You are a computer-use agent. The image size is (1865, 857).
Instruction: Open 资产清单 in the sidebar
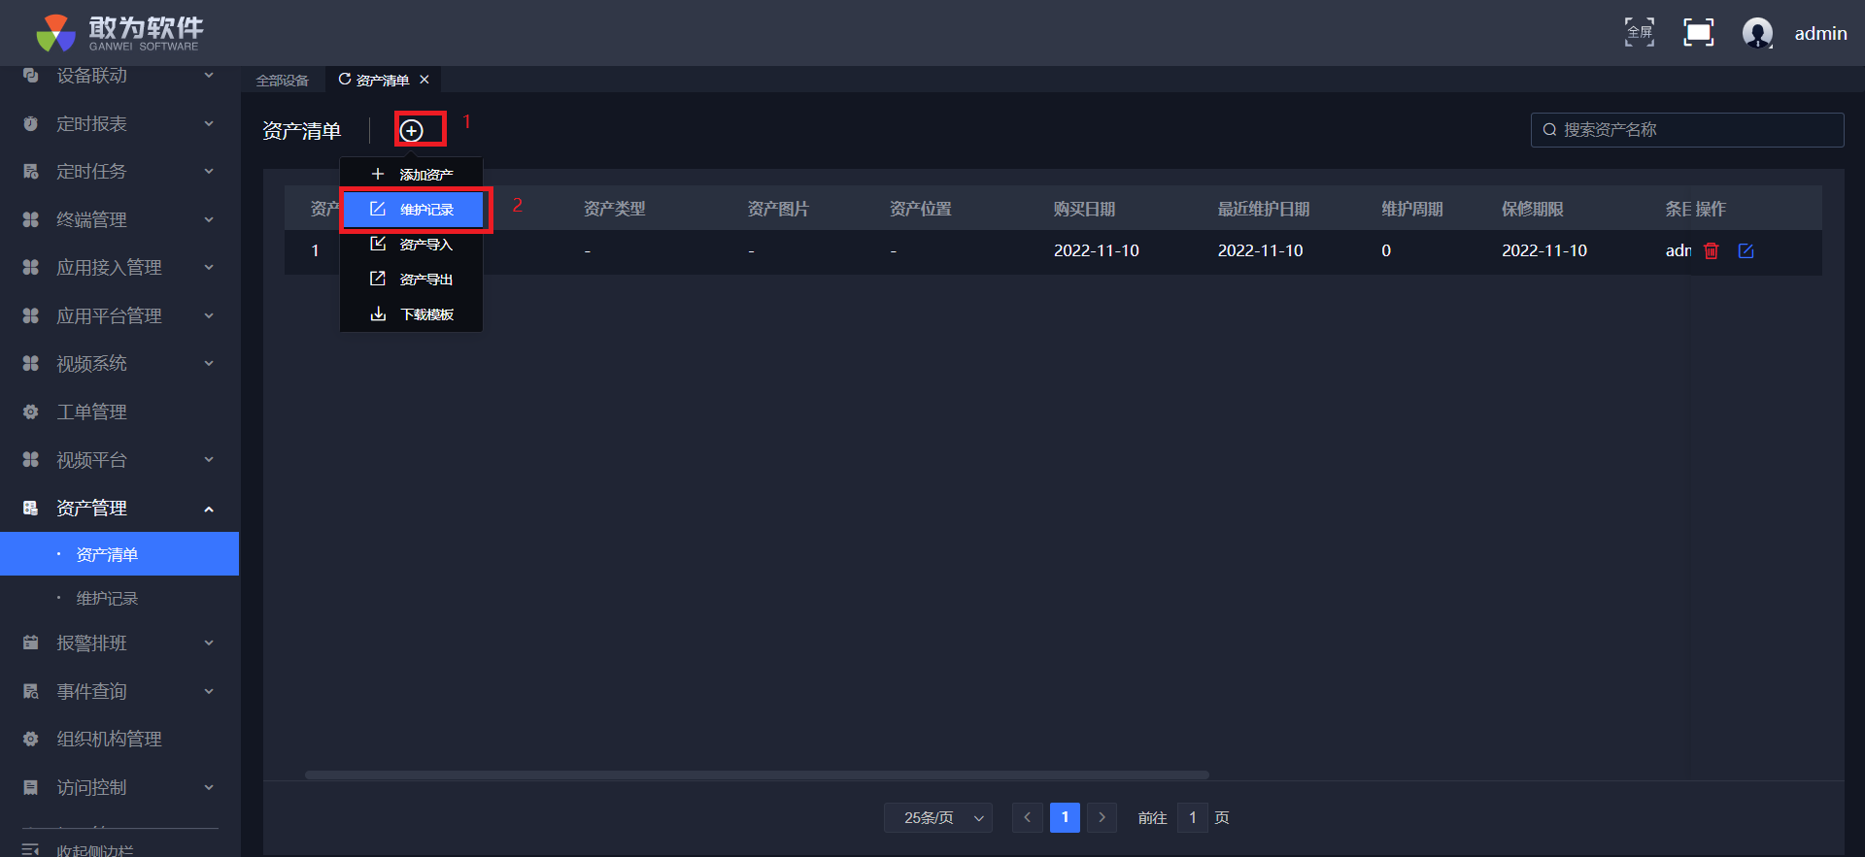point(119,554)
